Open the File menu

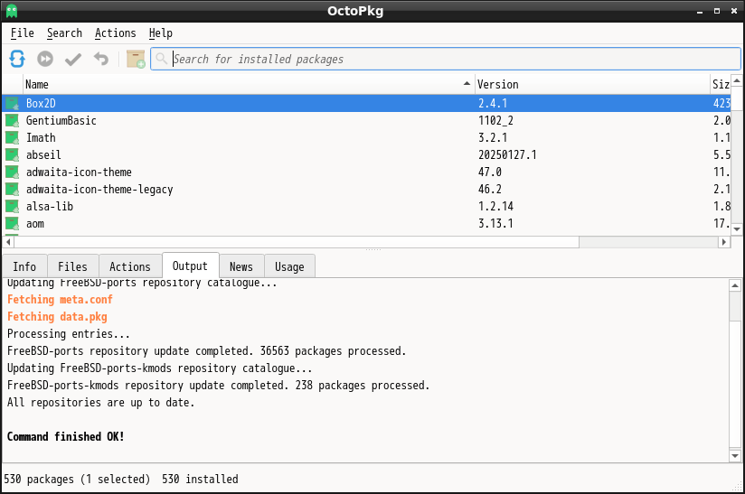click(23, 33)
